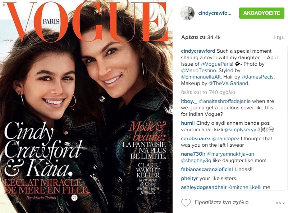Open commenter carobsuarez profile
The image size is (288, 213).
[196, 139]
